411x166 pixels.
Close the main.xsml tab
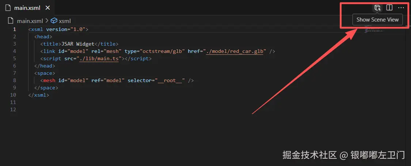pyautogui.click(x=48, y=8)
